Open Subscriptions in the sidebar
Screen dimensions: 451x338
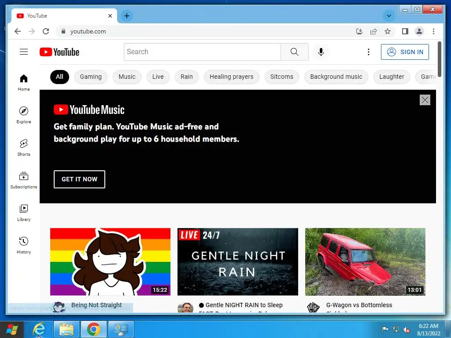24,180
